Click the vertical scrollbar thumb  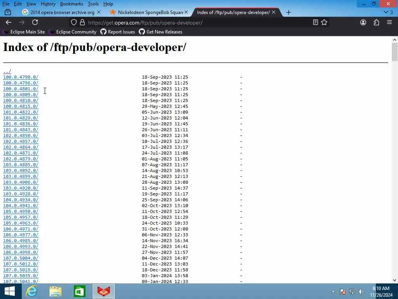point(395,52)
